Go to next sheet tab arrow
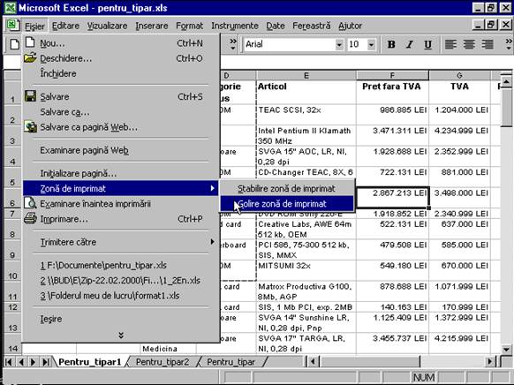Screen dimensions: 514x385 point(33,362)
